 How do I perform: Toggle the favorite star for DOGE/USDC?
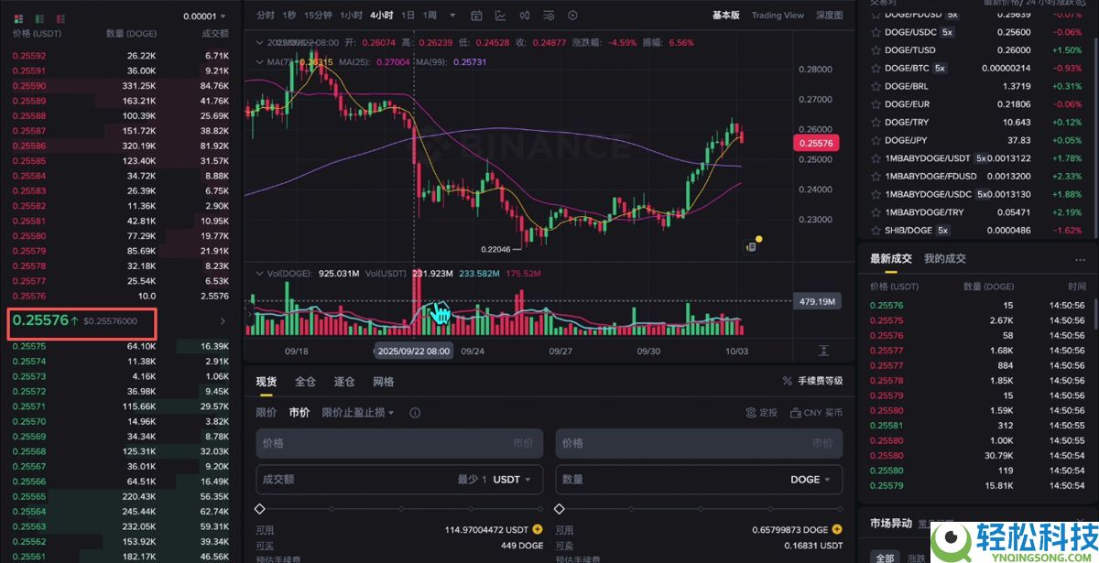point(875,32)
